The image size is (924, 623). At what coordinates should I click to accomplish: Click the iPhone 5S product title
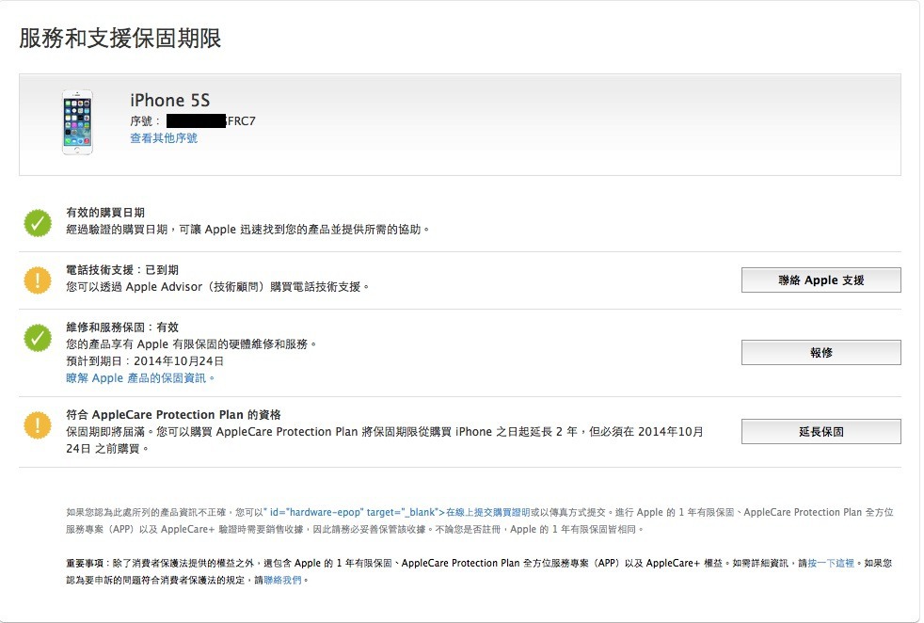point(170,100)
